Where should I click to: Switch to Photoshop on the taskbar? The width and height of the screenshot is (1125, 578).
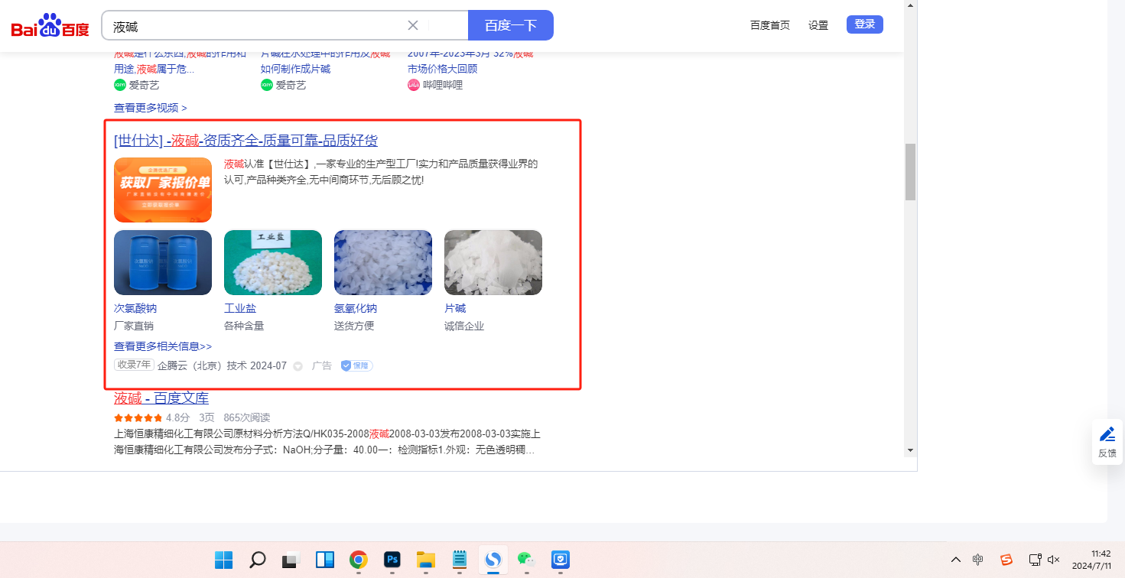[x=392, y=560]
